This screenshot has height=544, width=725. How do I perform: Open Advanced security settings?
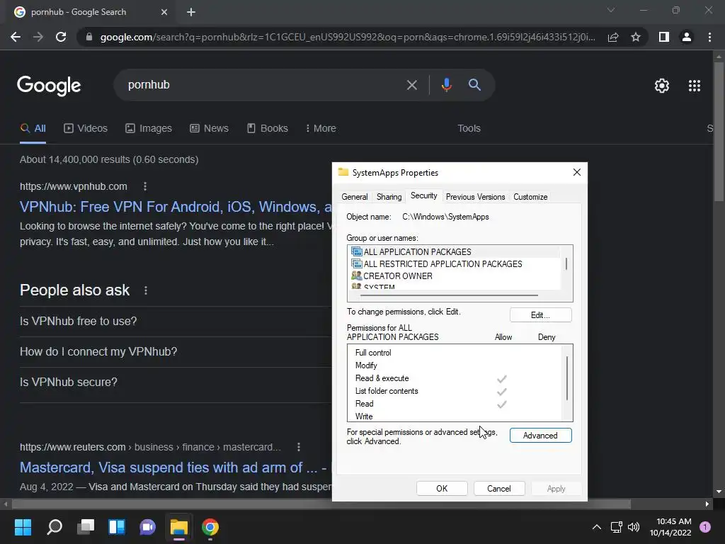click(540, 436)
